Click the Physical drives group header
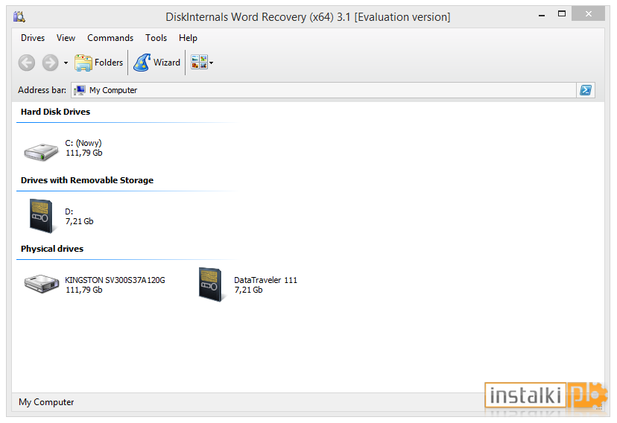This screenshot has width=617, height=423. pyautogui.click(x=52, y=249)
